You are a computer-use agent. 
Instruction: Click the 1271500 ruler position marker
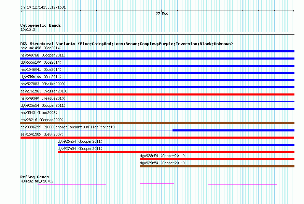pos(161,14)
